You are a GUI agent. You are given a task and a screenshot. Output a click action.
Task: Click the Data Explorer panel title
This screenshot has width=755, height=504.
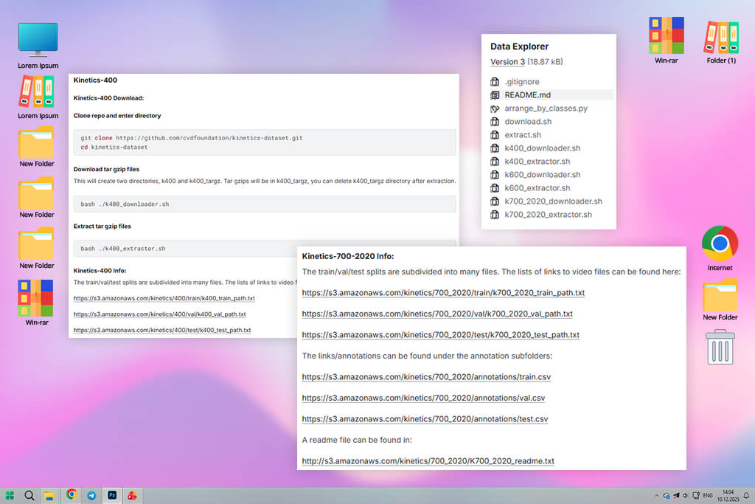[519, 46]
